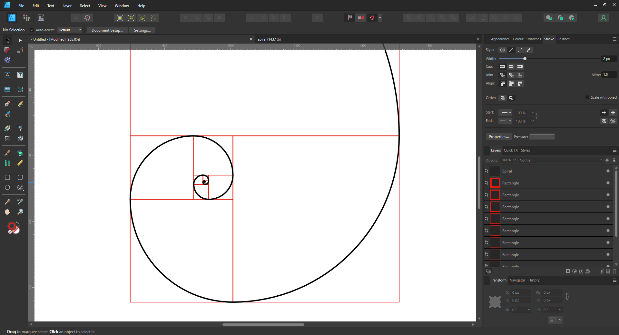Select the Colour Picker eyedropper tool
This screenshot has width=619, height=335.
pyautogui.click(x=7, y=202)
